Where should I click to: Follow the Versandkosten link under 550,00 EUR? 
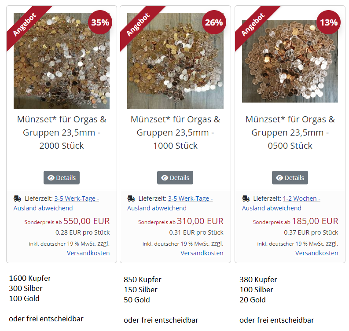(88, 253)
